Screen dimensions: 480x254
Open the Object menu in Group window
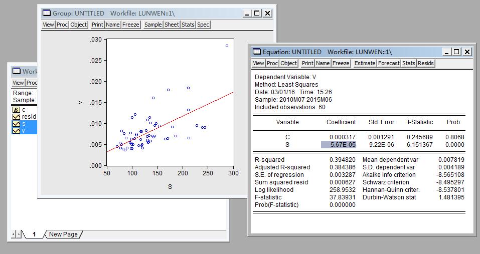79,25
